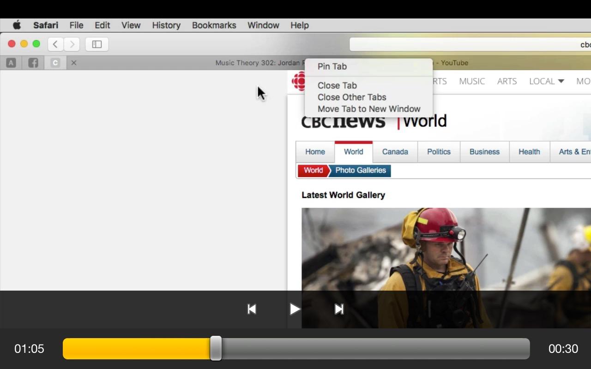Select the pinned Facebook tab

coord(33,63)
